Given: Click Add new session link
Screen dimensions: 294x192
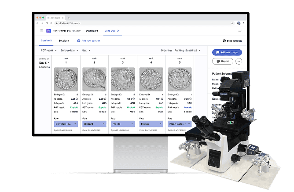Looking at the screenshot, I should 91,41.
